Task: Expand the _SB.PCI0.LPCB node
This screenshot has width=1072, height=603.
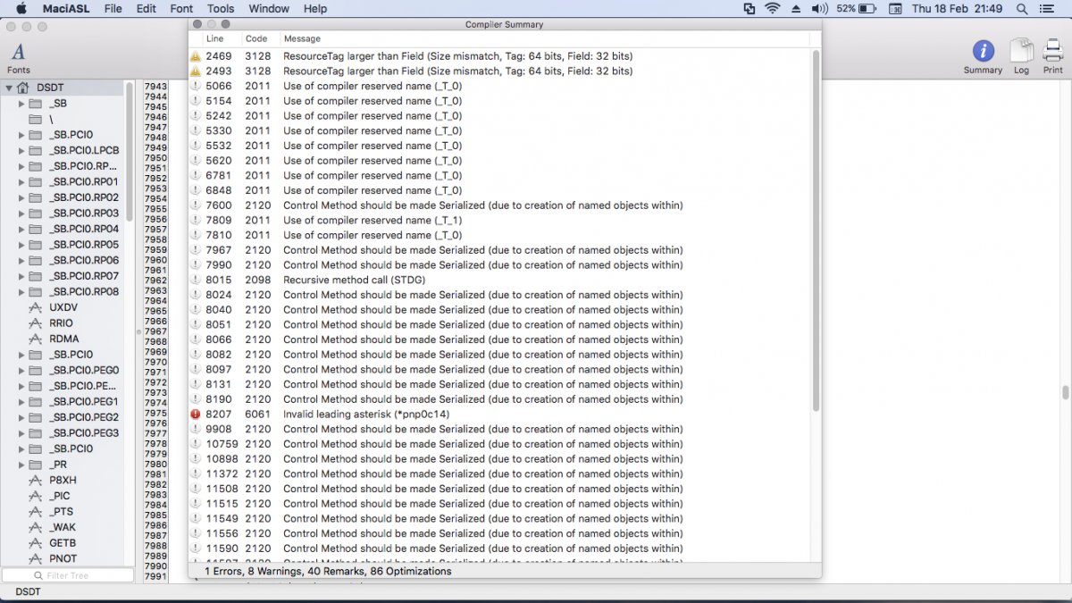Action: click(21, 150)
